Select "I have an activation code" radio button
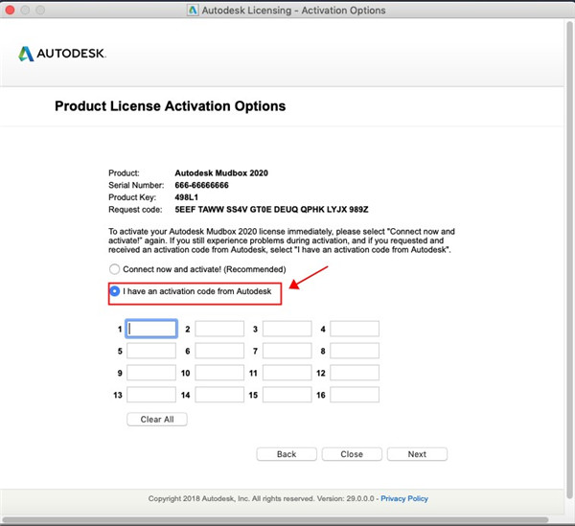The width and height of the screenshot is (575, 526). tap(114, 291)
